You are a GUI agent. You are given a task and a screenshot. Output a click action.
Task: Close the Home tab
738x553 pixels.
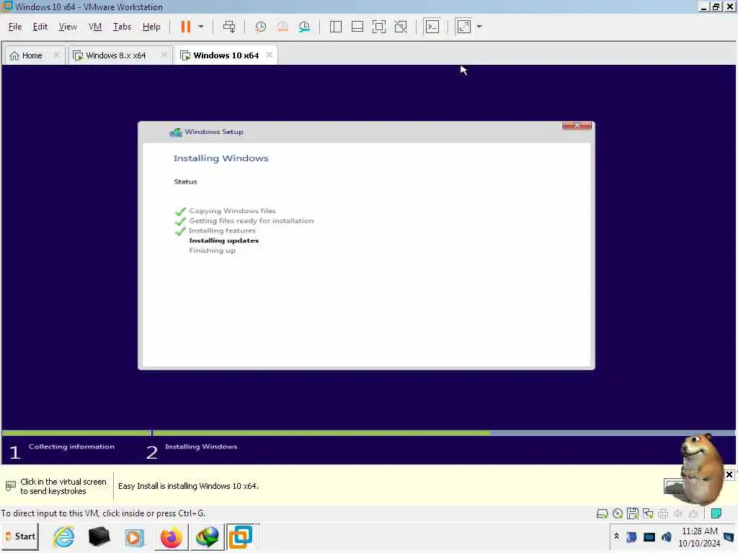[56, 55]
